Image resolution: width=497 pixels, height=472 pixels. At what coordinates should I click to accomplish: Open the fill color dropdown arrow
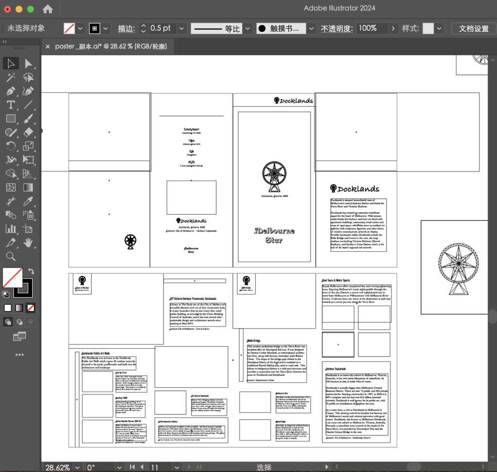click(x=81, y=29)
